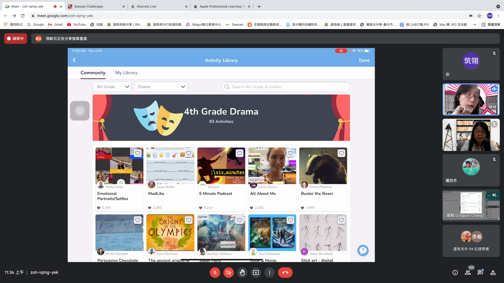This screenshot has width=504, height=283.
Task: Click the Search 4th Grade Activities field
Action: tap(285, 87)
